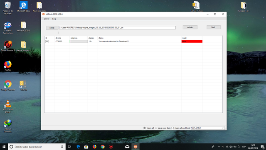Viewport: 266px width, 150px height.
Task: Select the Release 1.0.1 desktop folder
Action: pyautogui.click(x=244, y=7)
